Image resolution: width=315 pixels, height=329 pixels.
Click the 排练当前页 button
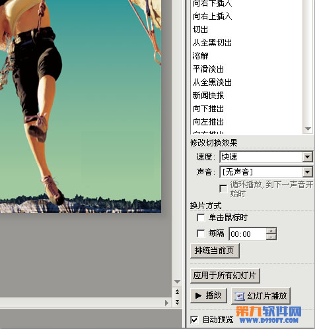(x=215, y=251)
